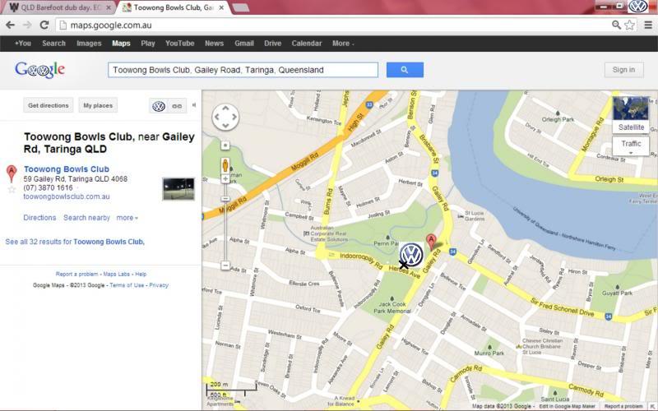Click the red A marker in the sidebar
The width and height of the screenshot is (658, 411).
point(12,173)
